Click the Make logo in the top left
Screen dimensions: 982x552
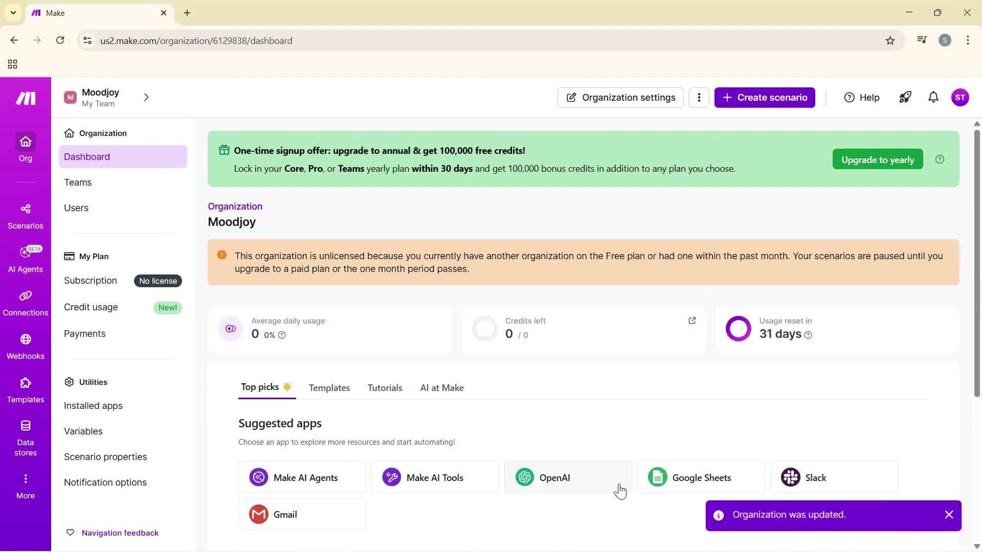point(25,98)
